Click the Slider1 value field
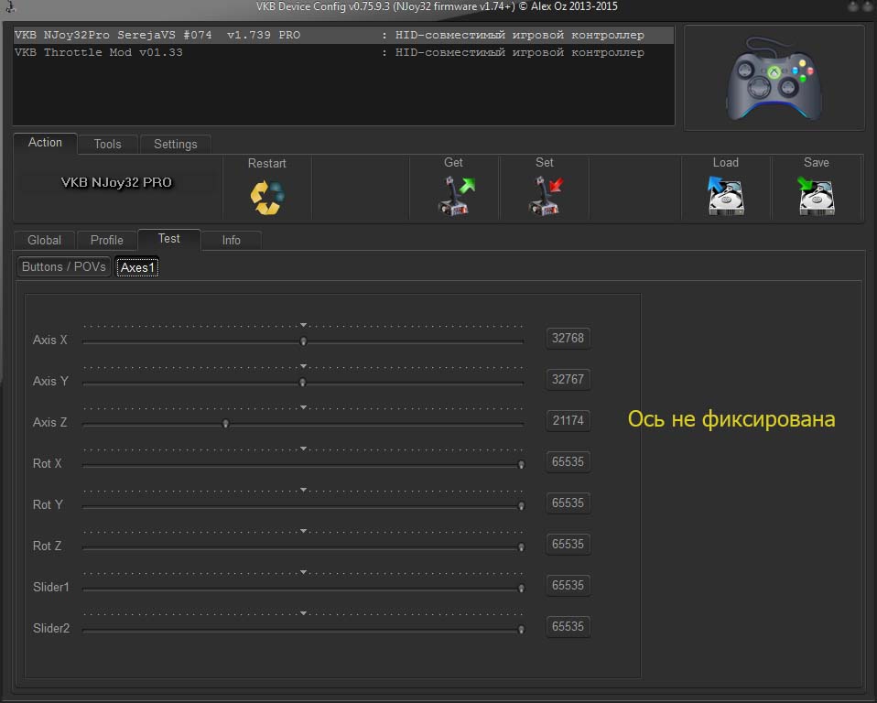 (568, 586)
